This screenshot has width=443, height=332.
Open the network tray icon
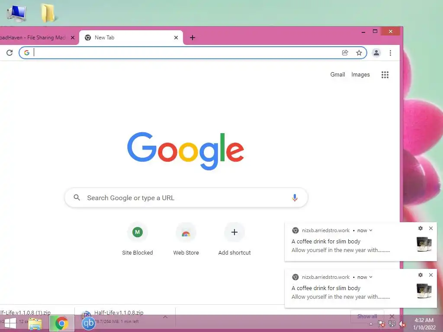coord(392,324)
